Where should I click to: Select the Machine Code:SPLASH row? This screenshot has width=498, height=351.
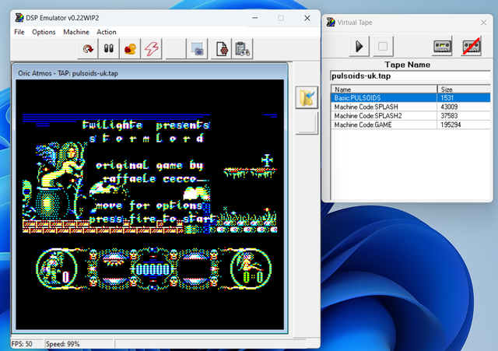tap(411, 107)
